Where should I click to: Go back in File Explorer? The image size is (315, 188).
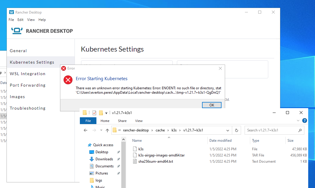pyautogui.click(x=85, y=130)
